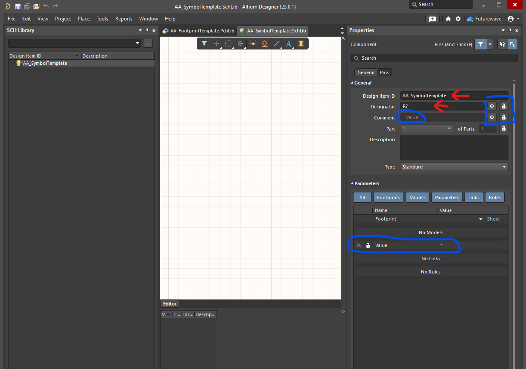
Task: Click the Show link for Footprint
Action: click(x=493, y=219)
